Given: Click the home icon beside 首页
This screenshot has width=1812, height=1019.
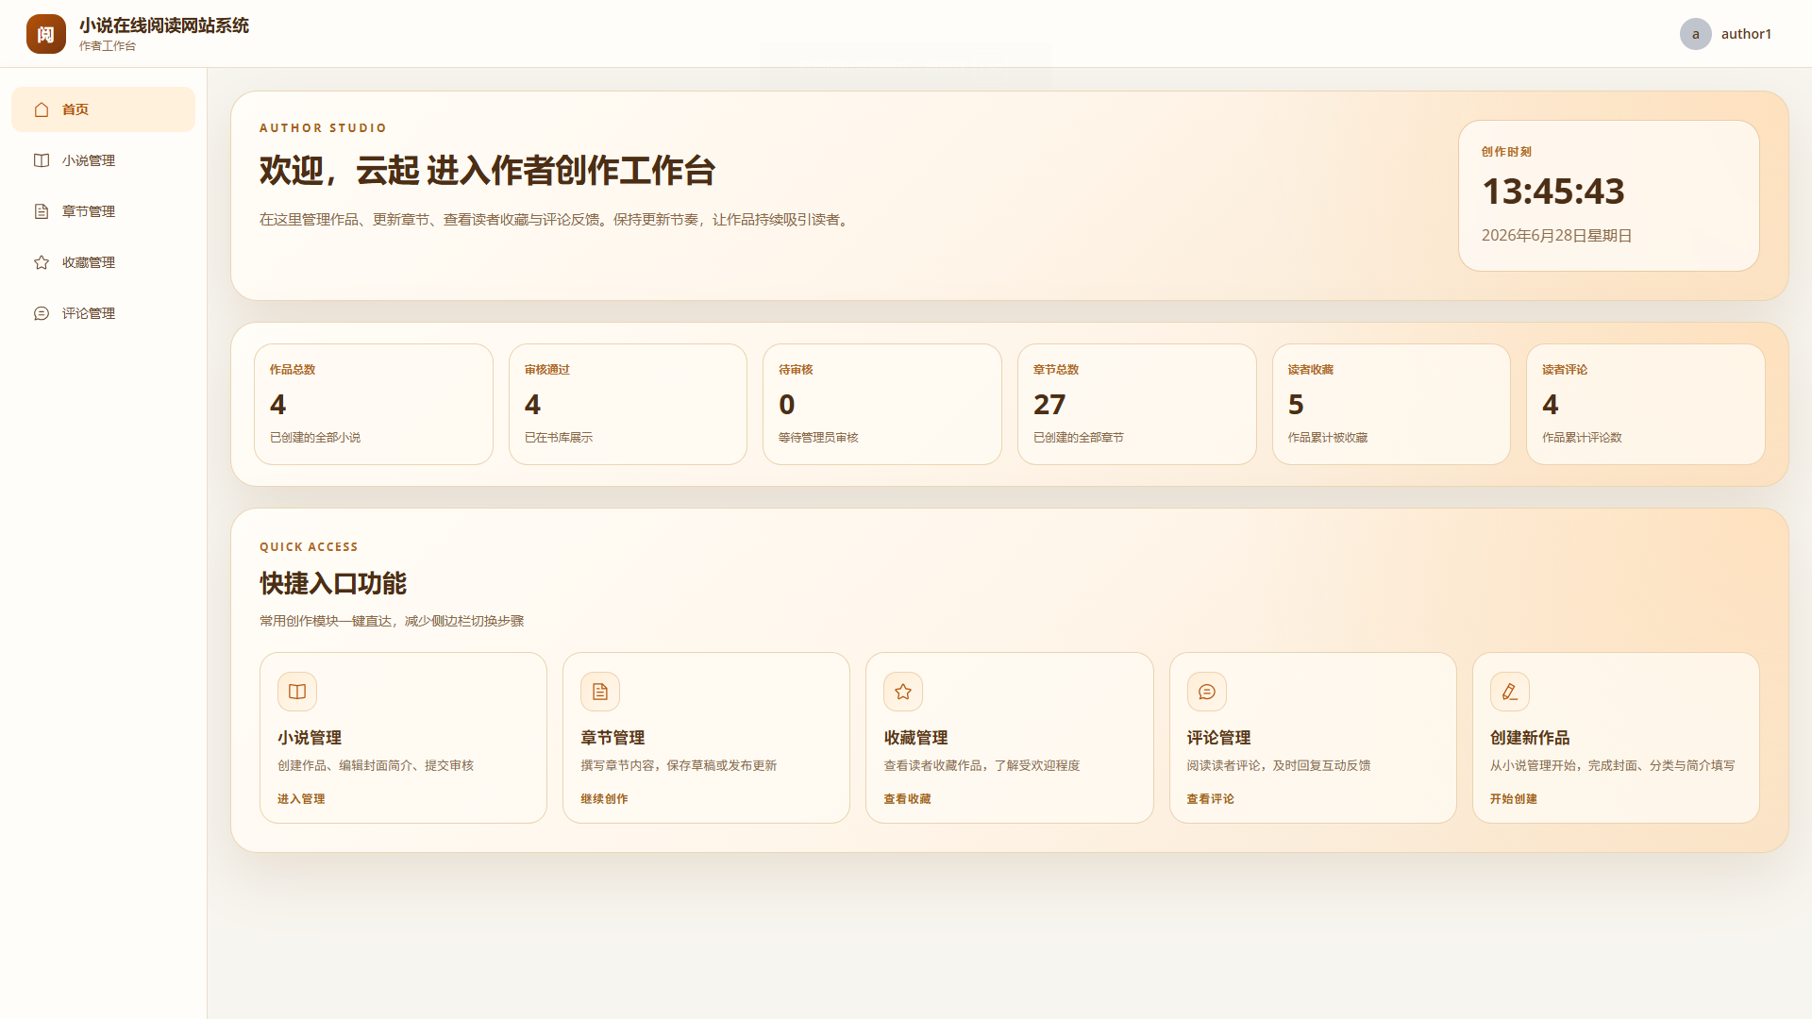Looking at the screenshot, I should 42,109.
